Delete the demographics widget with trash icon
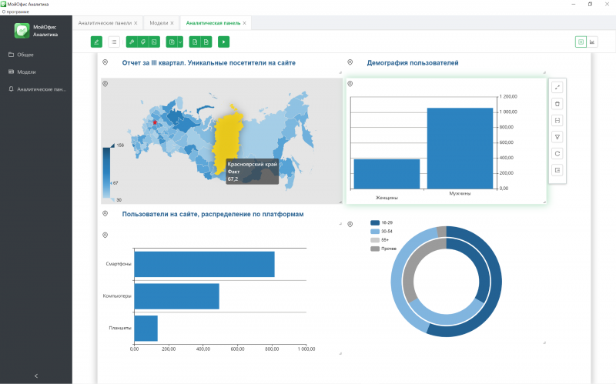Screen dimensions: 616x384 coord(557,104)
